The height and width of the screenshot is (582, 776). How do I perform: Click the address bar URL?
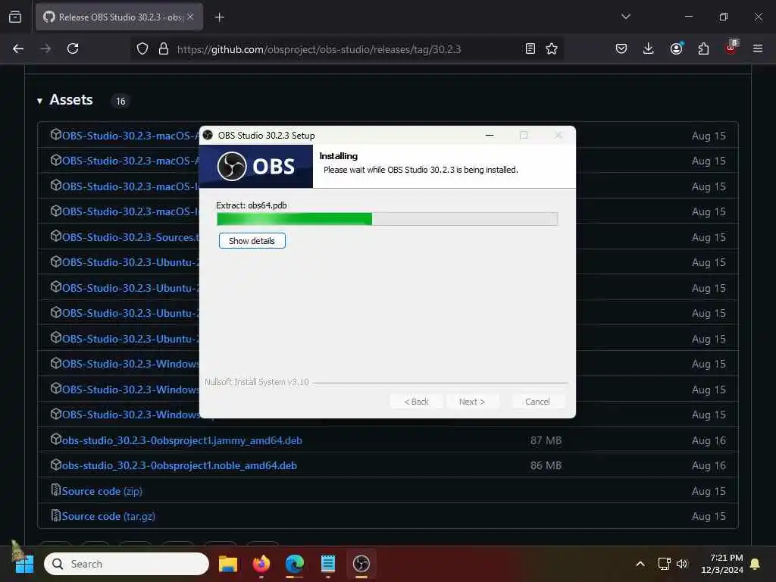(319, 49)
